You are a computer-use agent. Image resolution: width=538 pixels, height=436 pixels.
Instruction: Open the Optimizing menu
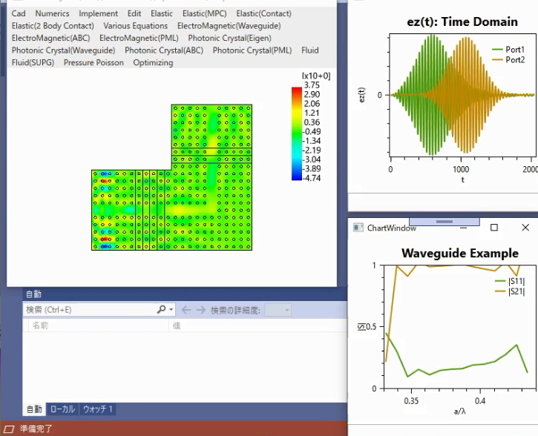coord(153,63)
